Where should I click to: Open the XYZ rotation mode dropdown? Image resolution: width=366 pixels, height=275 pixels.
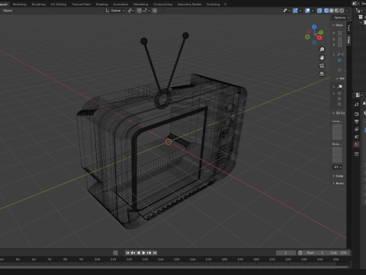point(337,167)
